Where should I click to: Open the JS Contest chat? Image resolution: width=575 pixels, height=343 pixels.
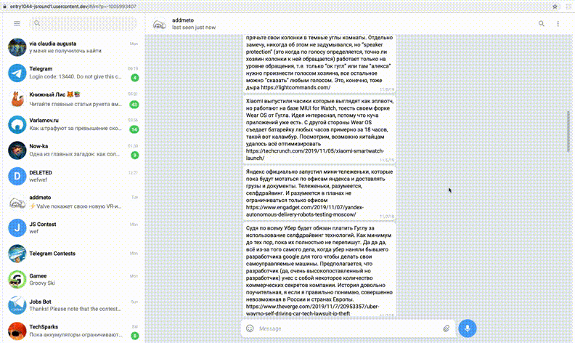[x=73, y=227]
